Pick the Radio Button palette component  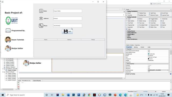(130, 21)
